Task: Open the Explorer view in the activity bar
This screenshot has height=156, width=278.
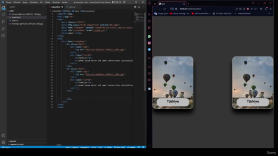Action: (3, 8)
